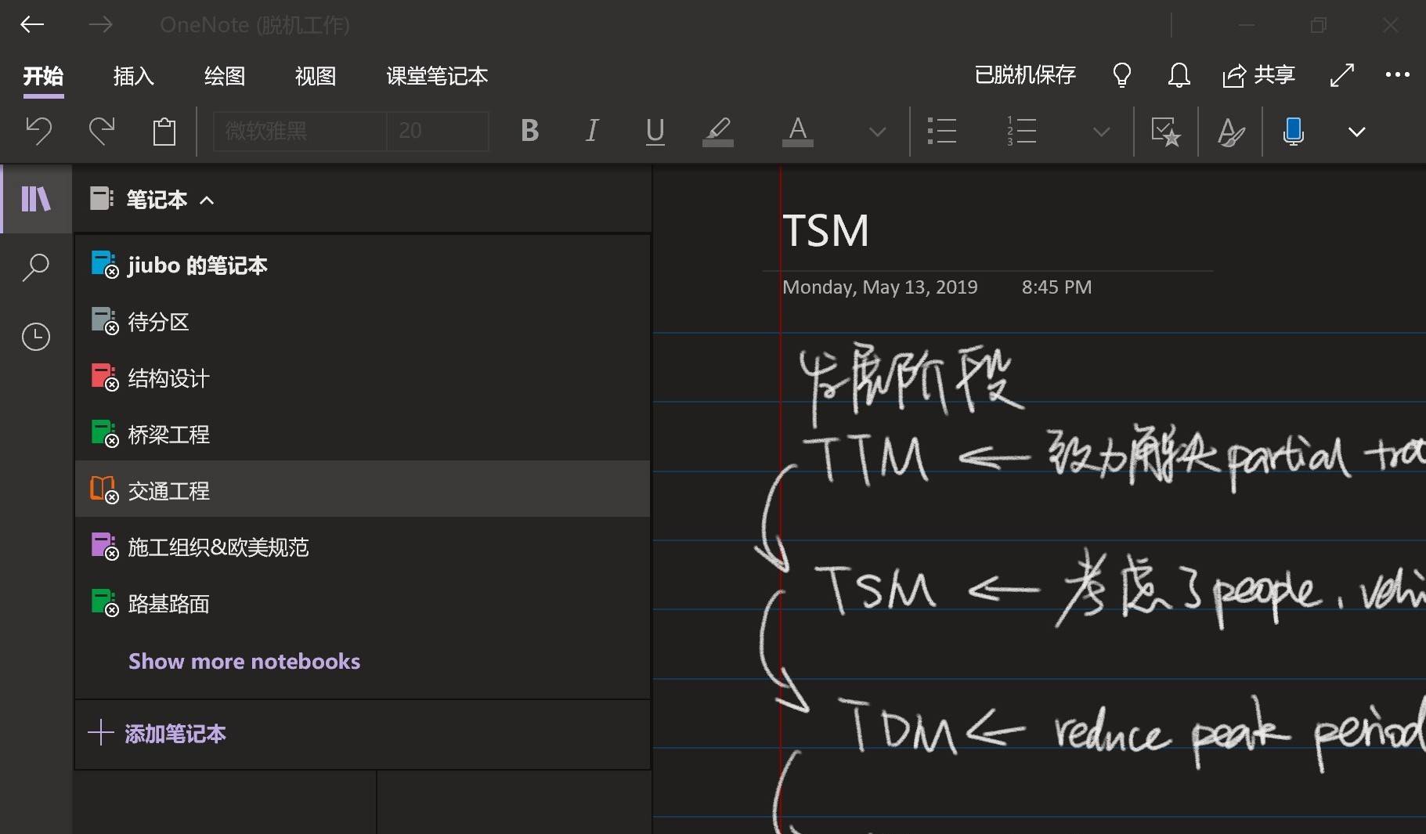
Task: Open the 路基路面 notebook
Action: [x=363, y=604]
